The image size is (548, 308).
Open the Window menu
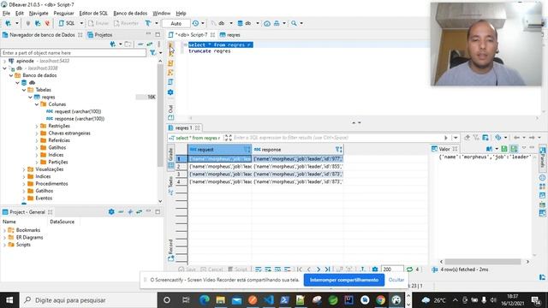pos(162,14)
